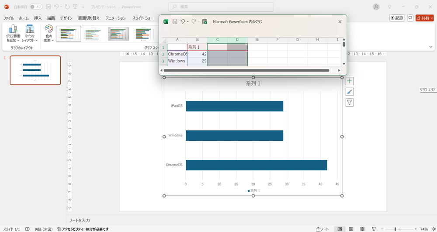437x232 pixels.
Task: Switch to slide sorter view icon
Action: [351, 229]
